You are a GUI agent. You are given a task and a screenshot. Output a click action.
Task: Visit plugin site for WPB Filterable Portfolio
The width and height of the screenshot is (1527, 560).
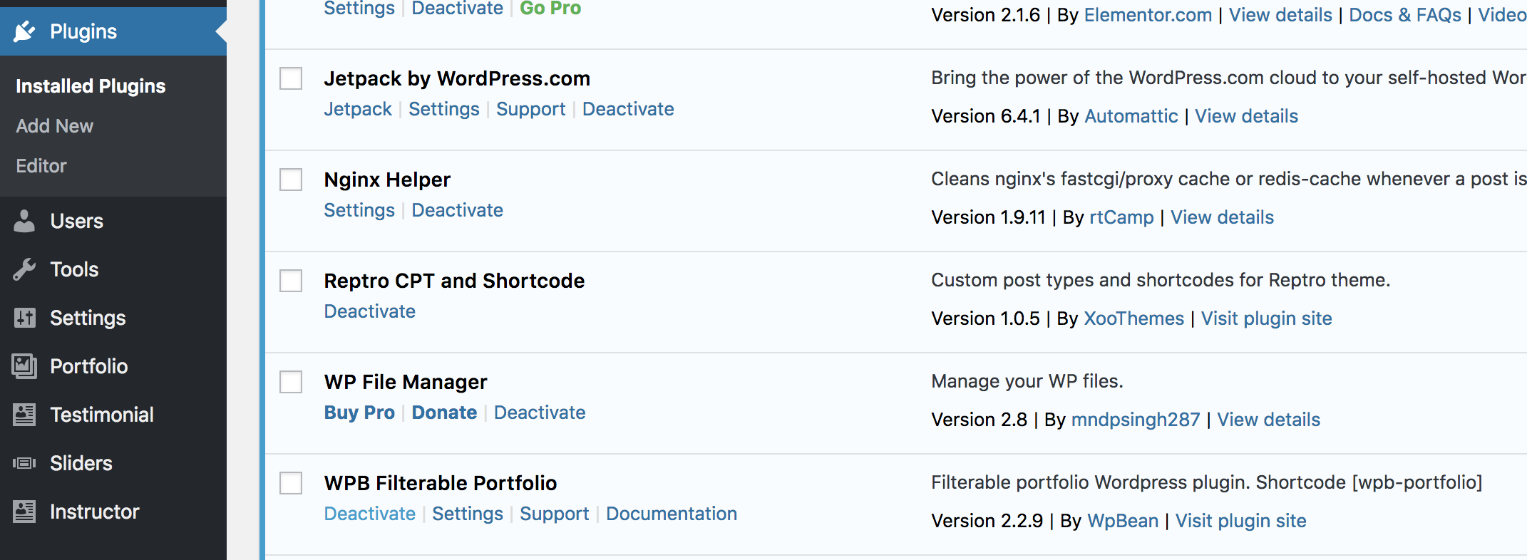1241,521
